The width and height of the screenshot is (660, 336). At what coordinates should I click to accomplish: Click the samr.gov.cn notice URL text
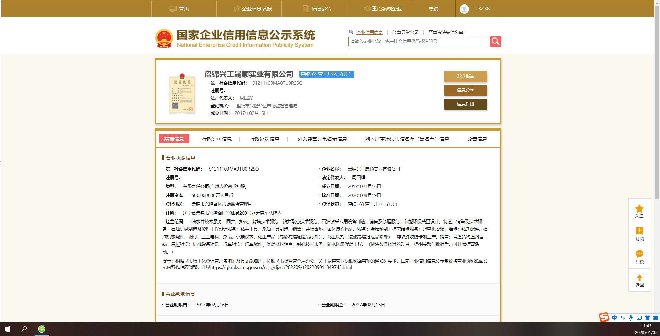point(281,267)
